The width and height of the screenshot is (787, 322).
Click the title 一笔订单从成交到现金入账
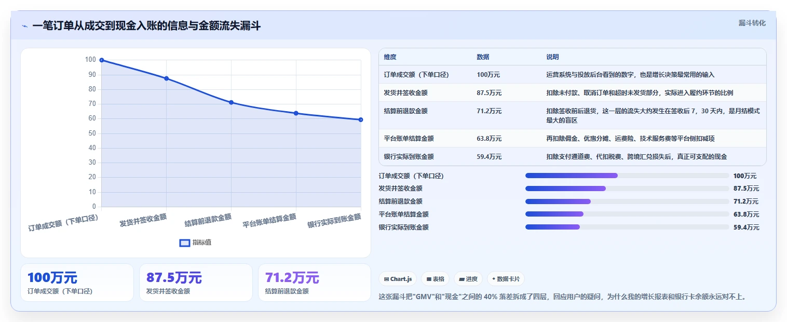pyautogui.click(x=146, y=26)
